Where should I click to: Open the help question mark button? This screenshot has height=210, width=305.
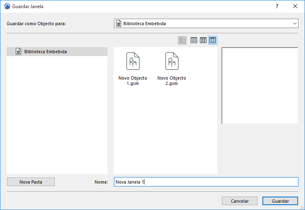[277, 6]
